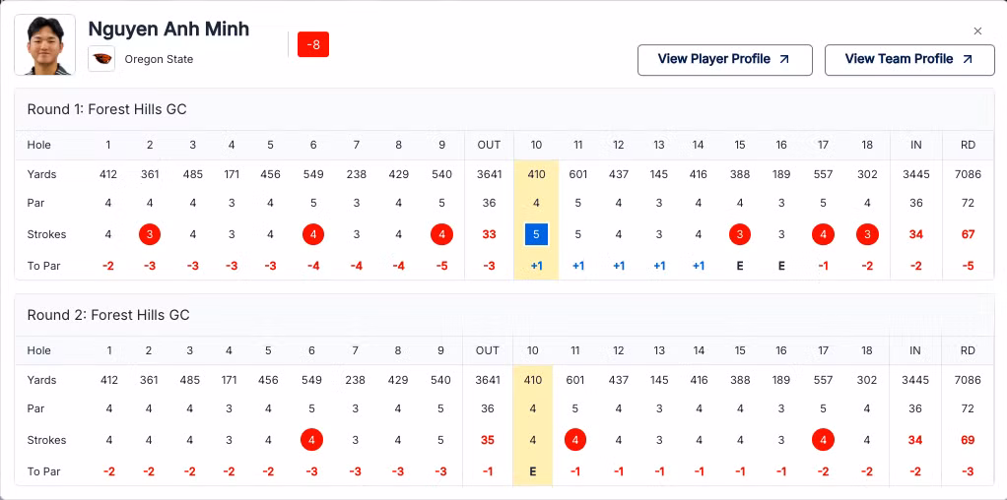The width and height of the screenshot is (1007, 500).
Task: Click the arrow icon in View Team Profile
Action: (x=967, y=59)
